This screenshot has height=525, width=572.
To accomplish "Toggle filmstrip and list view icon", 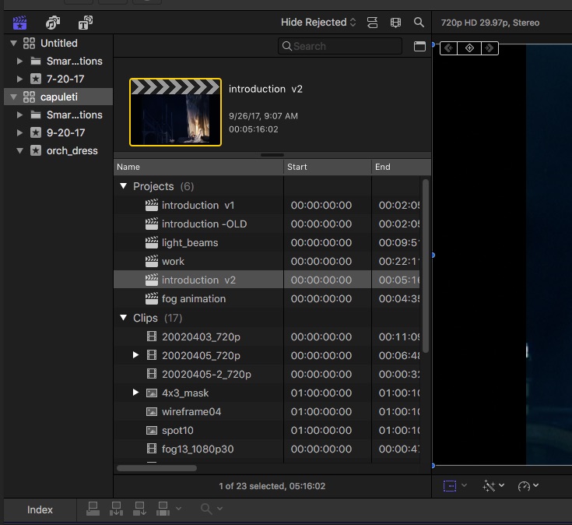I will [x=395, y=23].
